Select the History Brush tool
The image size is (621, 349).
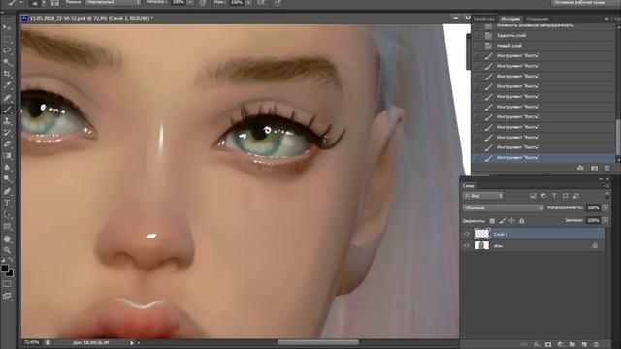(x=7, y=132)
